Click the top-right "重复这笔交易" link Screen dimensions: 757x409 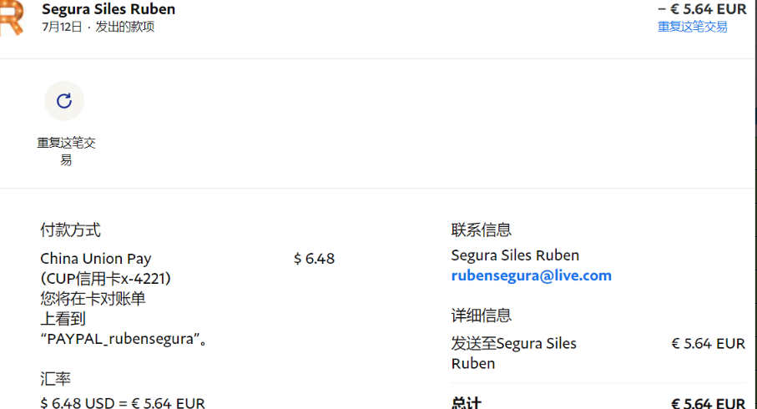(692, 27)
